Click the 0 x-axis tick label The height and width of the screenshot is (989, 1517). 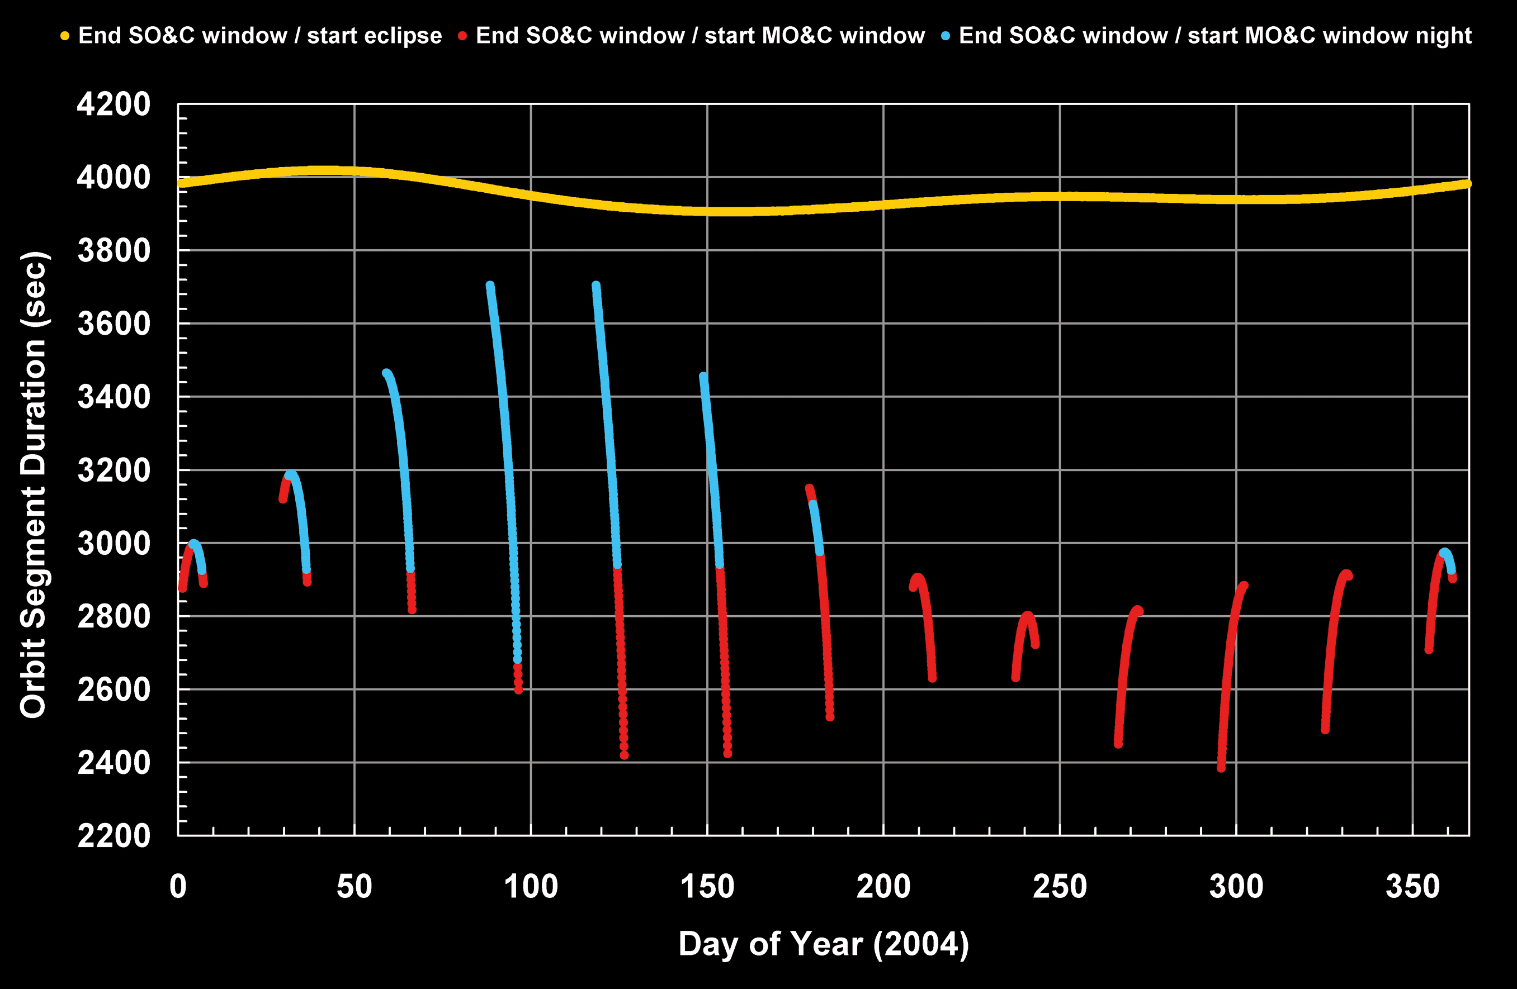click(x=178, y=887)
